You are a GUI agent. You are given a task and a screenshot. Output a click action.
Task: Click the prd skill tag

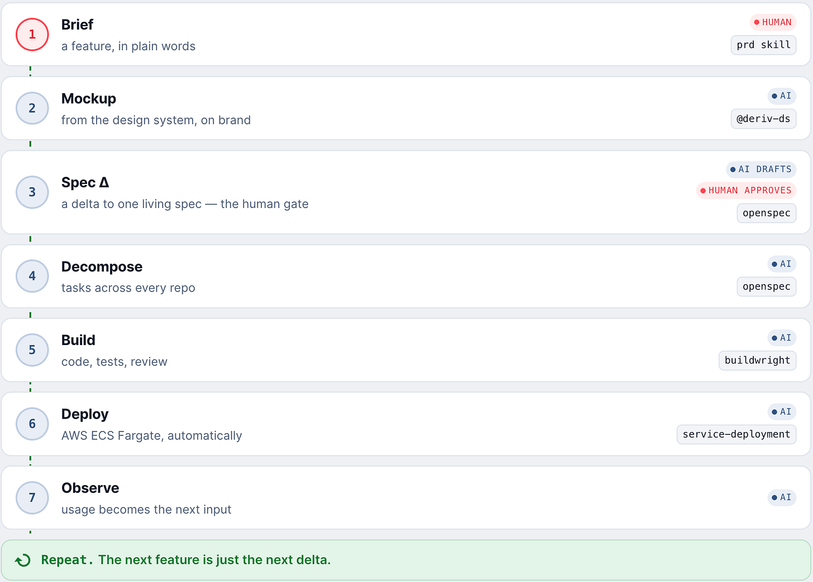coord(763,45)
